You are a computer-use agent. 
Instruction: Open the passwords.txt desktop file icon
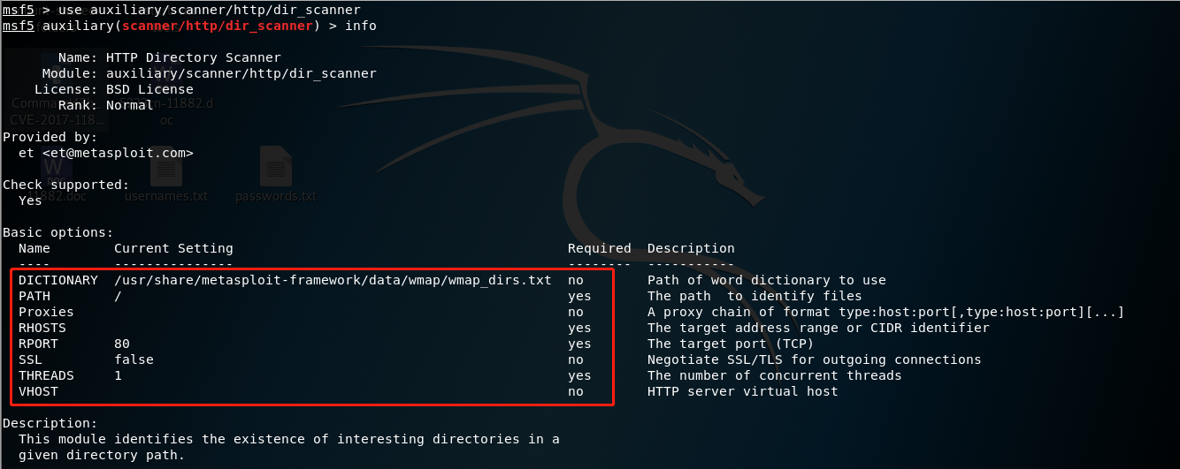pos(275,167)
